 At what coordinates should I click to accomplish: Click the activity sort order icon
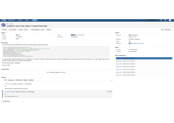point(112,80)
